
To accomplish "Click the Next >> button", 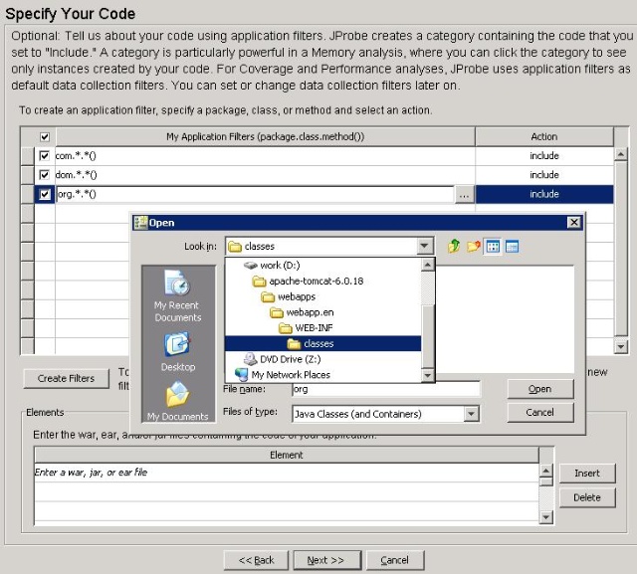I will 325,560.
